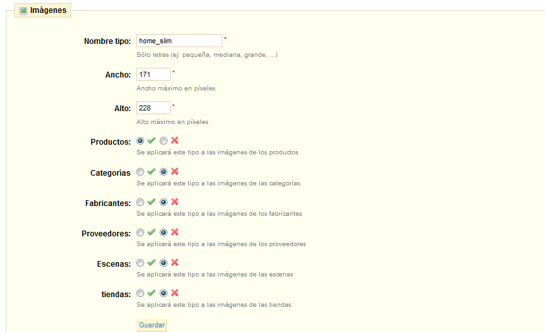Click the red X icon for Categorías
545x332 pixels.
pos(175,172)
